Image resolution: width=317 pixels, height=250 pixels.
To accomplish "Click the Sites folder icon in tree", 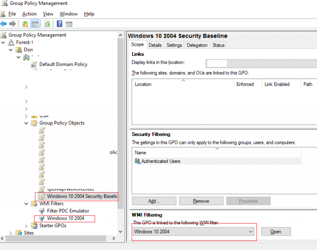I will point(19,233).
